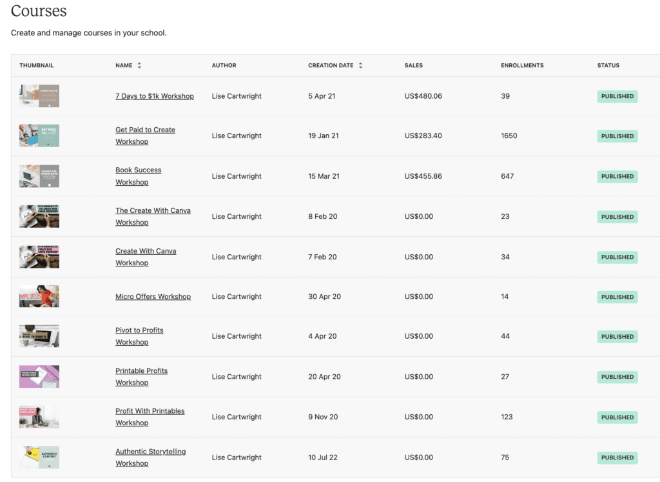Open the Get Paid to Create Workshop
Viewport: 660px width, 482px height.
(x=145, y=136)
